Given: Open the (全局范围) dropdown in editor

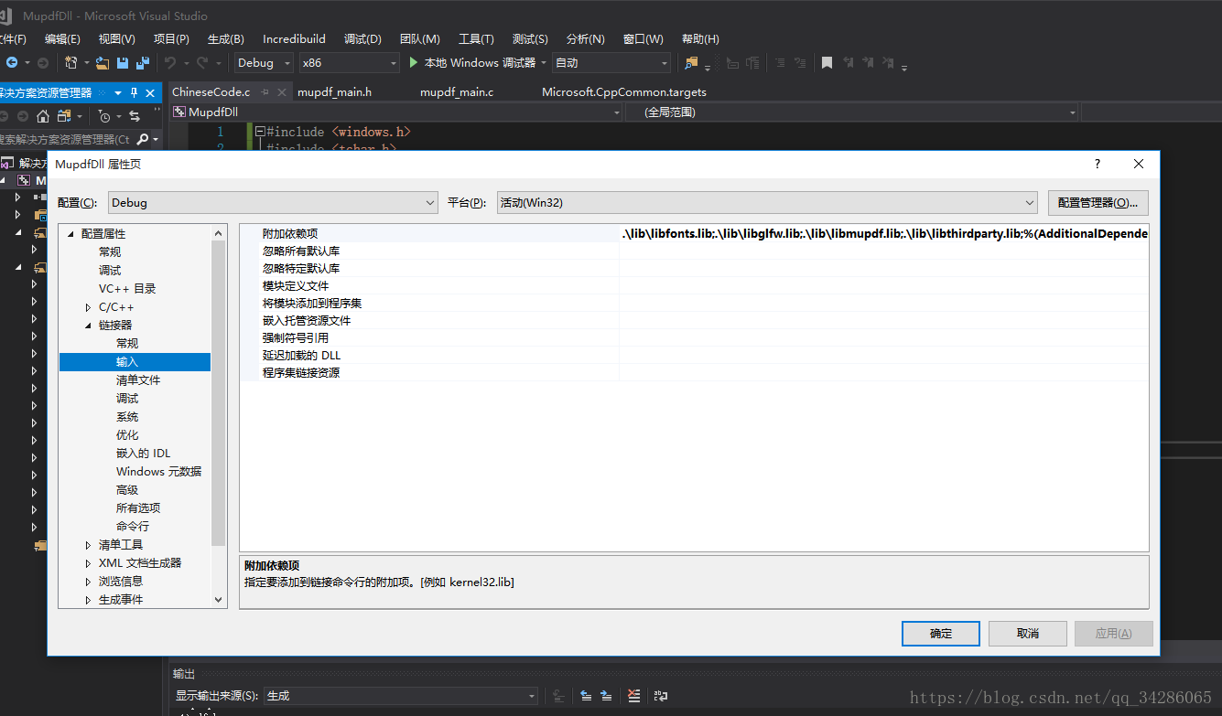Looking at the screenshot, I should tap(852, 112).
